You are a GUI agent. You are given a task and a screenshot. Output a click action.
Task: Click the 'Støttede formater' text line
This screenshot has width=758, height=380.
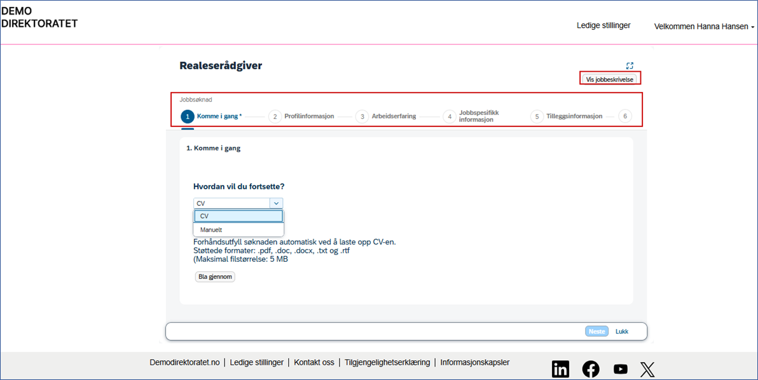(x=271, y=250)
